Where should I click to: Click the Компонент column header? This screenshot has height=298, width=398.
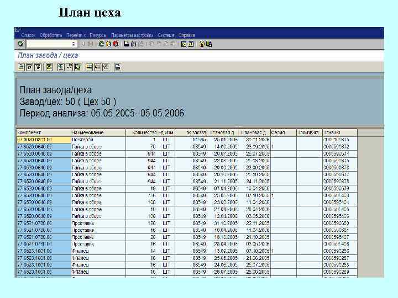44,132
